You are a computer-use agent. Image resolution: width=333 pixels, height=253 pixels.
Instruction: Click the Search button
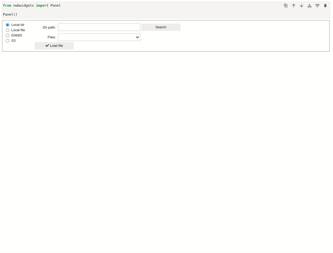161,27
